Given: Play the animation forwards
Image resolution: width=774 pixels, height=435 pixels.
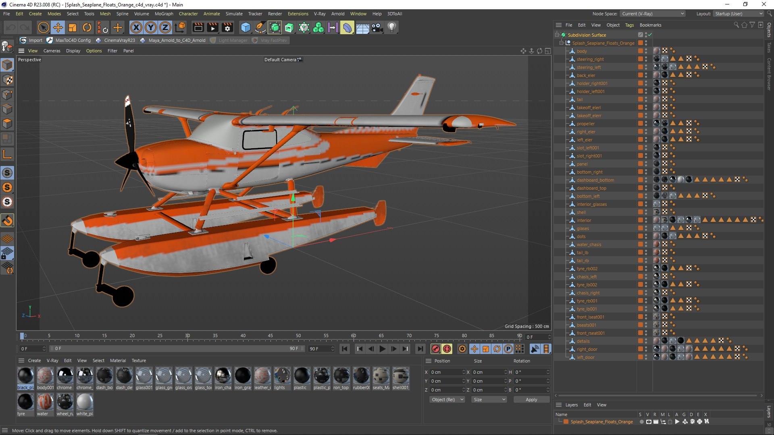Looking at the screenshot, I should click(382, 349).
